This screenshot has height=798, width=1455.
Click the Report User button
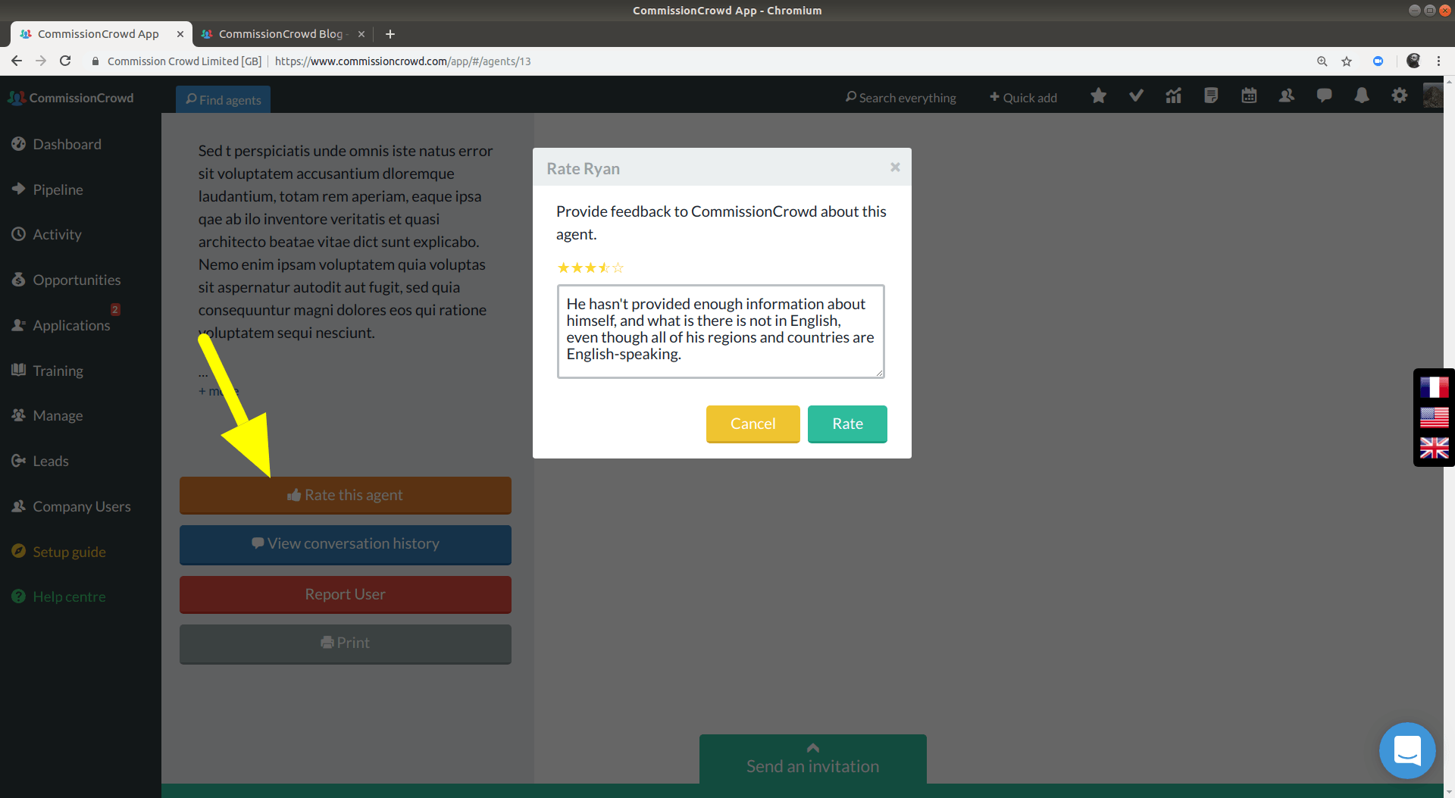(x=345, y=594)
